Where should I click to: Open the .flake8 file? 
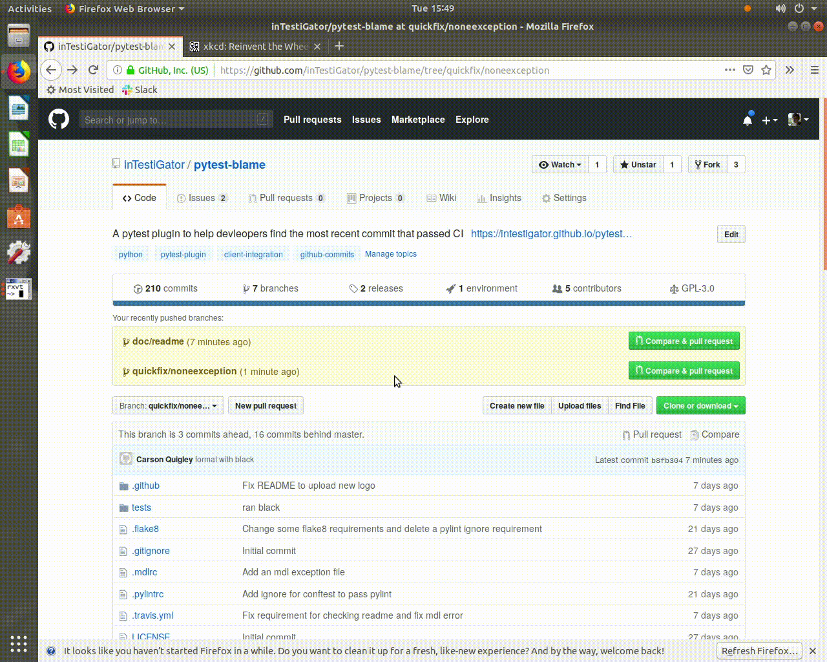pos(145,529)
